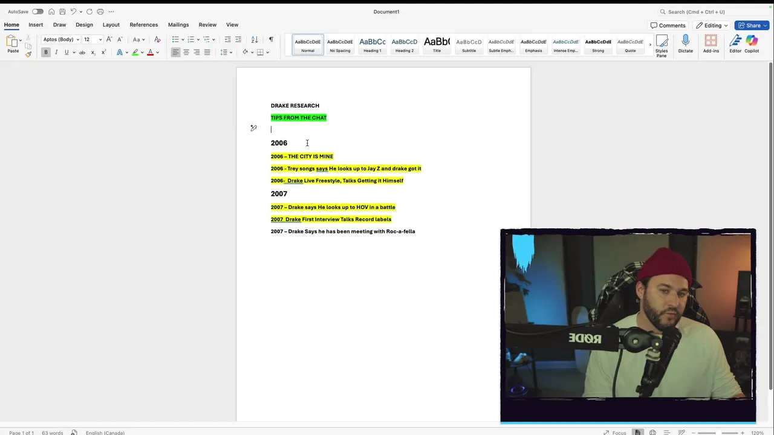Click the Multilevel list icon
The width and height of the screenshot is (774, 435).
coord(207,39)
